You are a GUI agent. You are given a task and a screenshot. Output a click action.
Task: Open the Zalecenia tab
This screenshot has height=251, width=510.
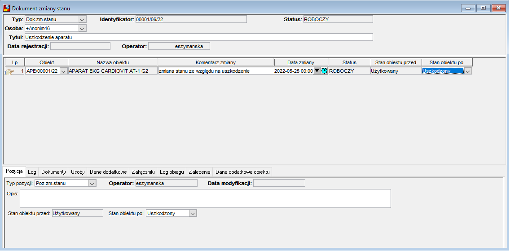coord(200,172)
